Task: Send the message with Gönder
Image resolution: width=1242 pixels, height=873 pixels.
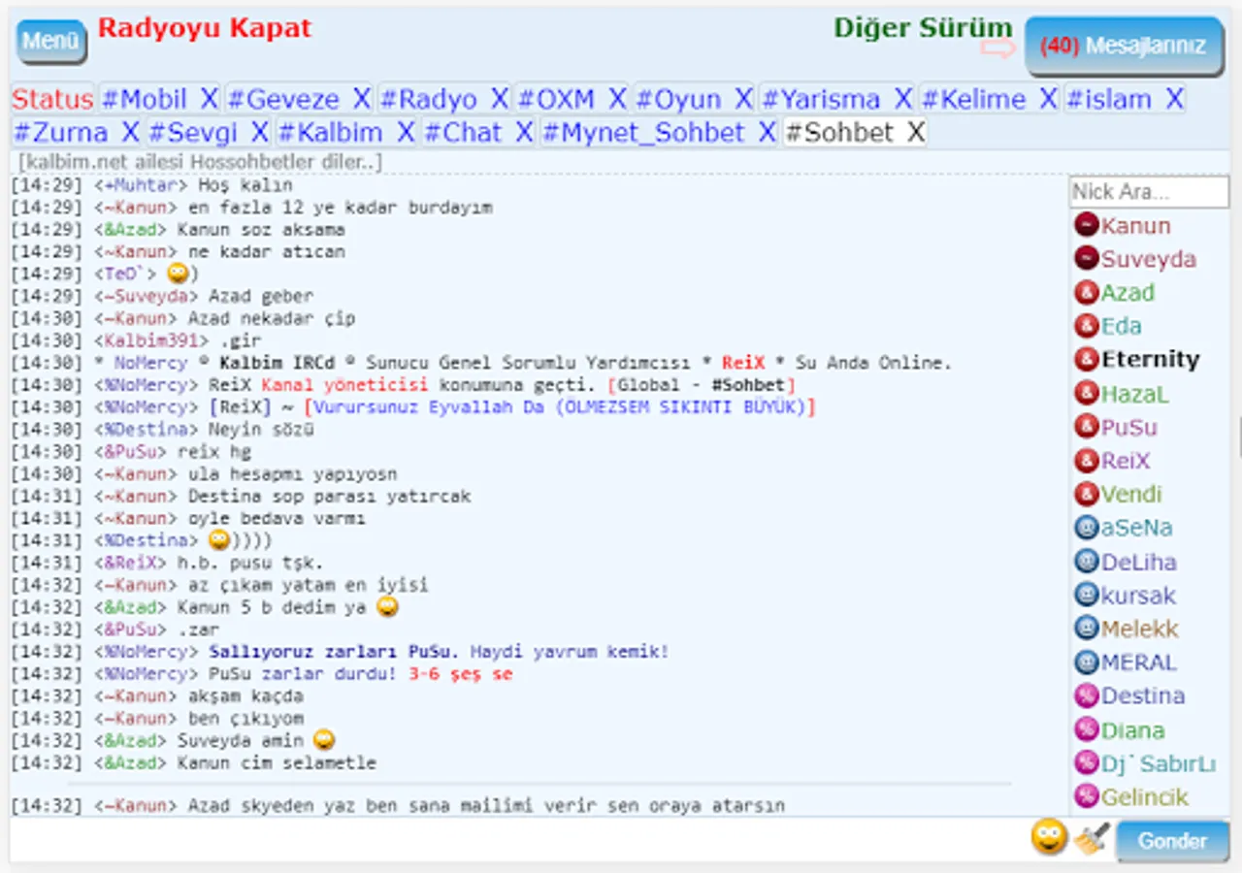Action: (x=1172, y=841)
